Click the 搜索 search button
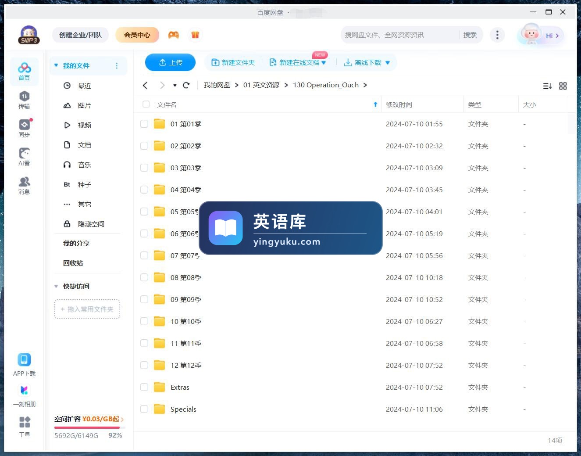Viewport: 581px width, 456px height. tap(470, 35)
